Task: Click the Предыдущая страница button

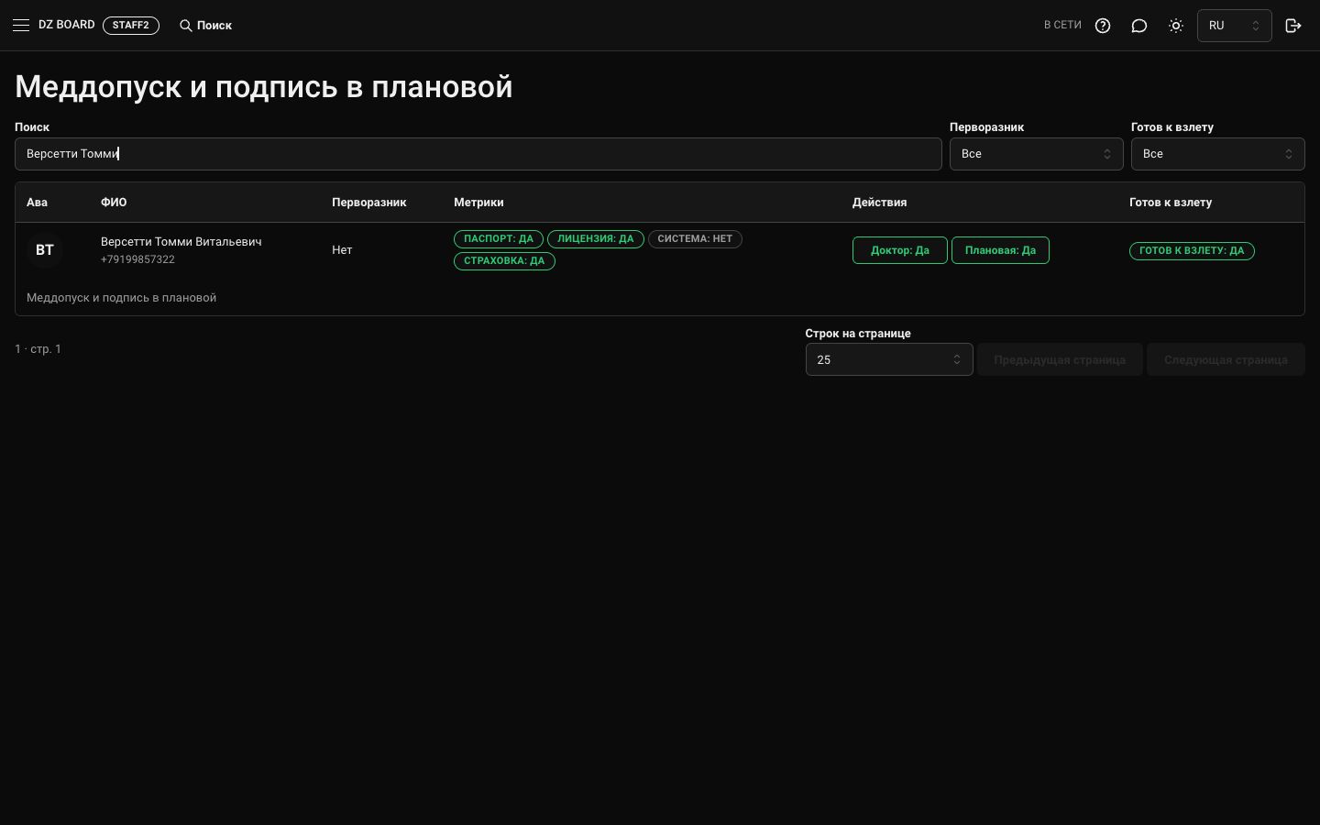Action: [1060, 359]
